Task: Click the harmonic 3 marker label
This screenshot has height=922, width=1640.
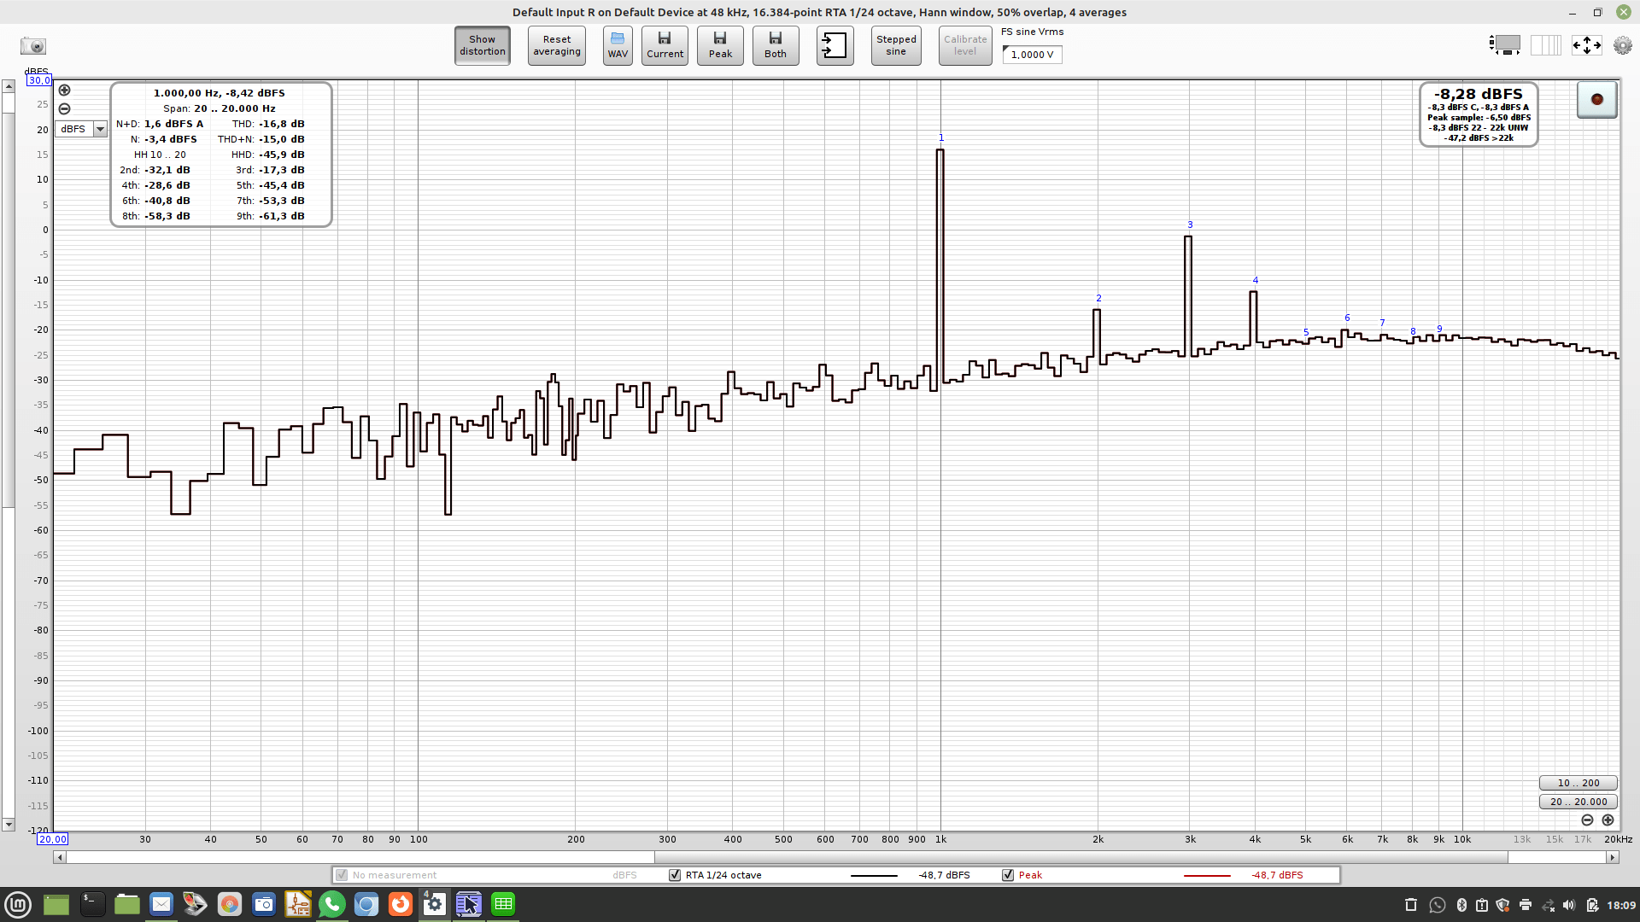Action: click(1190, 225)
